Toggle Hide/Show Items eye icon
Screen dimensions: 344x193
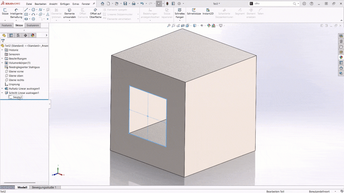[202, 25]
